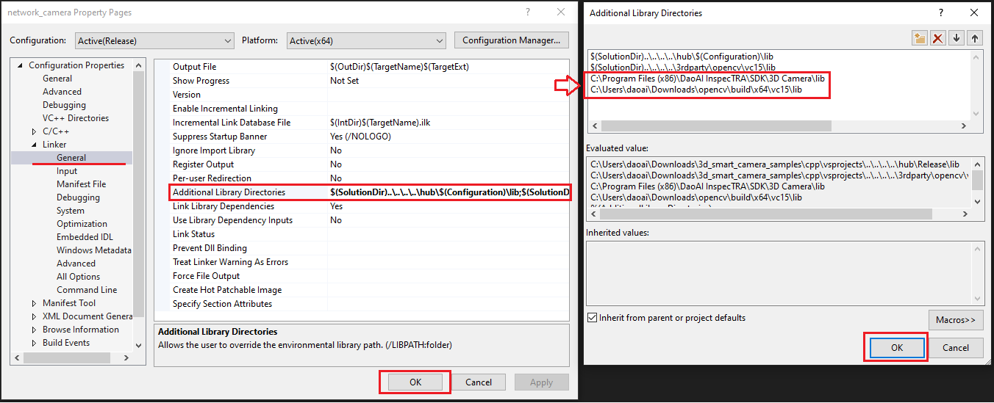Click Cancel in Property Pages dialog
The width and height of the screenshot is (994, 403).
[479, 382]
